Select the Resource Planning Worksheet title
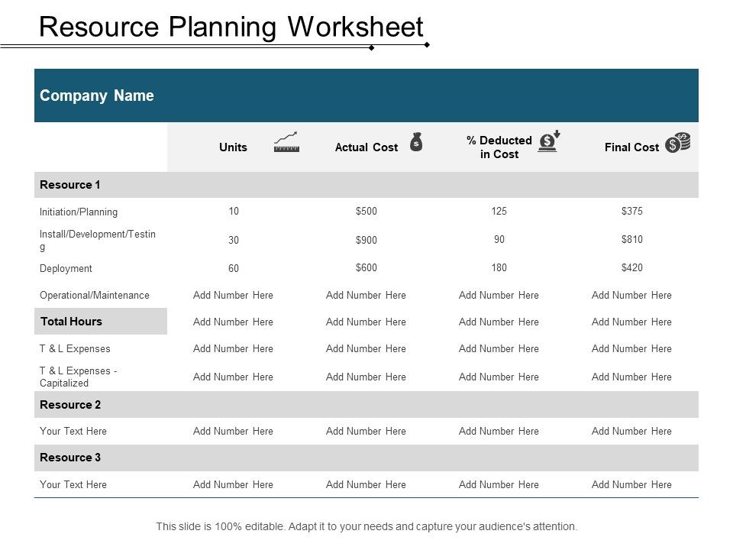This screenshot has width=733, height=550. pos(231,27)
